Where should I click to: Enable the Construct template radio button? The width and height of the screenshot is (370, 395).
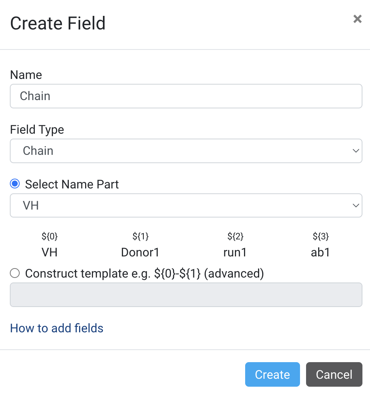pos(15,273)
